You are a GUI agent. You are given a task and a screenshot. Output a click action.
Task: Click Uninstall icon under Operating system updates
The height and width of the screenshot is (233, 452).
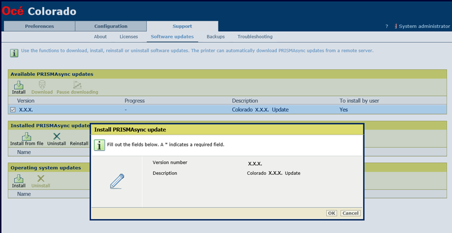tap(40, 178)
